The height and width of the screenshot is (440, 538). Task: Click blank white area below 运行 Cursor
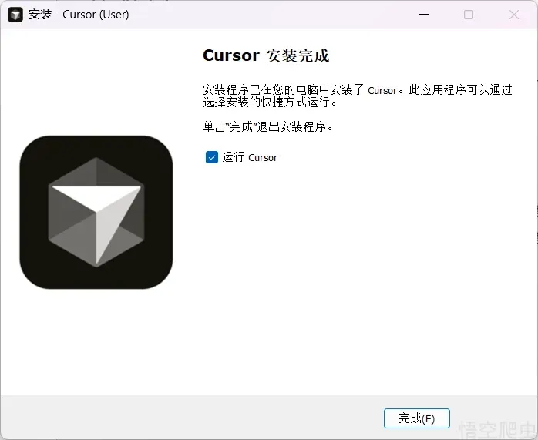click(x=347, y=270)
